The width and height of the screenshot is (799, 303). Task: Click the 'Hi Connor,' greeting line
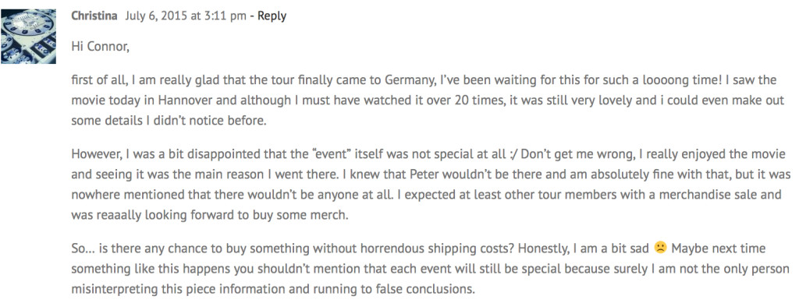[x=101, y=48]
